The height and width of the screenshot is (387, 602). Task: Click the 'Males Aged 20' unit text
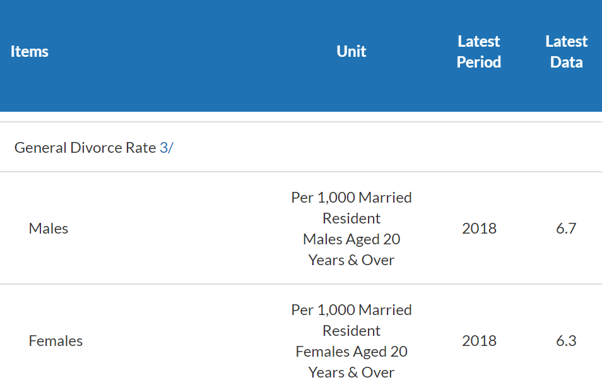351,239
